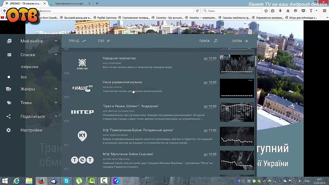Screen dimensions: 329x185
Task: Click the volume speaker tray icon
Action: click(x=300, y=181)
